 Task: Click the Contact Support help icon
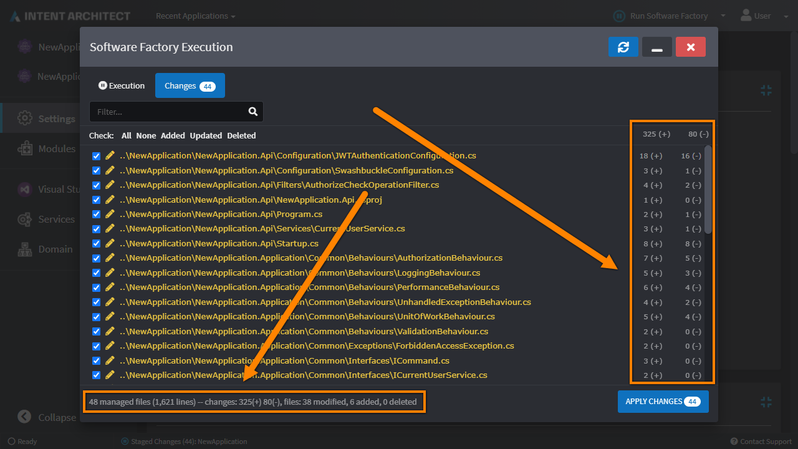734,442
